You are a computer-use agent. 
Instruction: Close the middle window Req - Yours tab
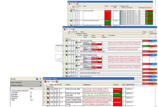73,29
